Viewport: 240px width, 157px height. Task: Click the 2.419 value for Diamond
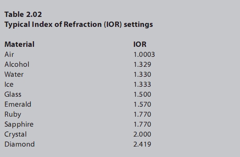tap(142, 144)
